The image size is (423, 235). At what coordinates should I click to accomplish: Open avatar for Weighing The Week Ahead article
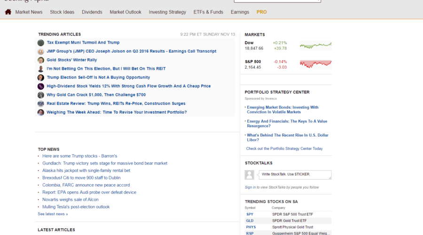coord(41,112)
